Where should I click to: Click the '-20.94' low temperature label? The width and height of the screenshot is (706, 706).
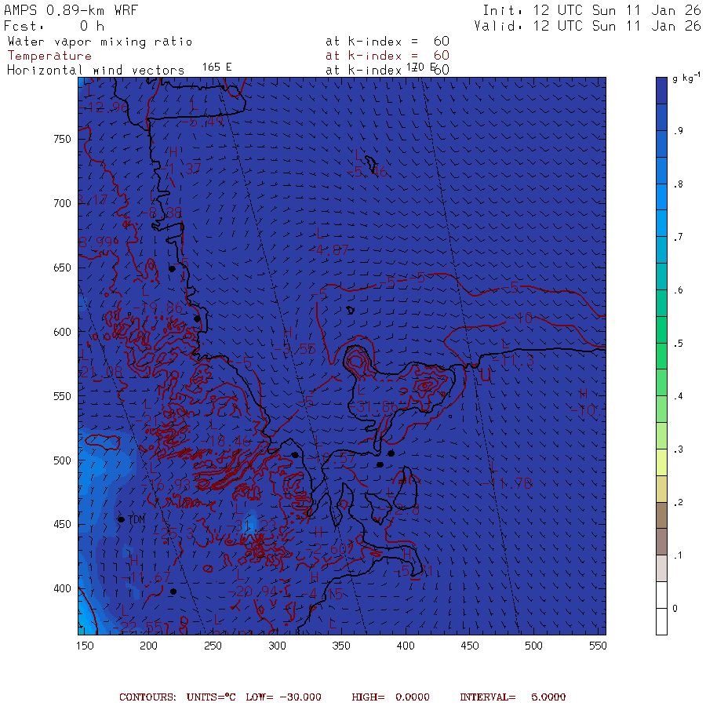(x=252, y=591)
